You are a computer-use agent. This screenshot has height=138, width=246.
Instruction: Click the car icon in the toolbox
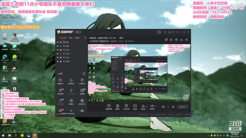coord(82,111)
